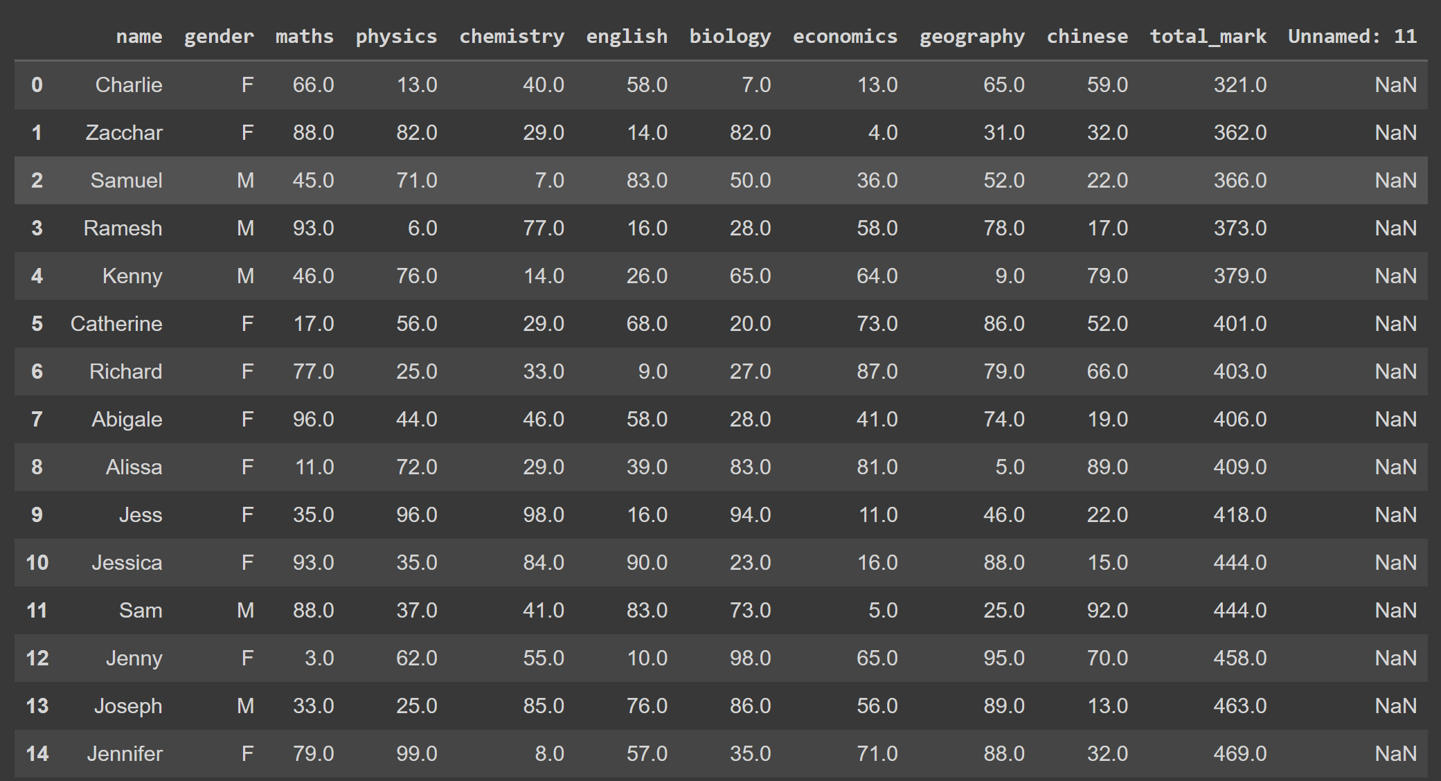Click Jess's chemistry score 98.0
This screenshot has width=1441, height=781.
pyautogui.click(x=543, y=515)
